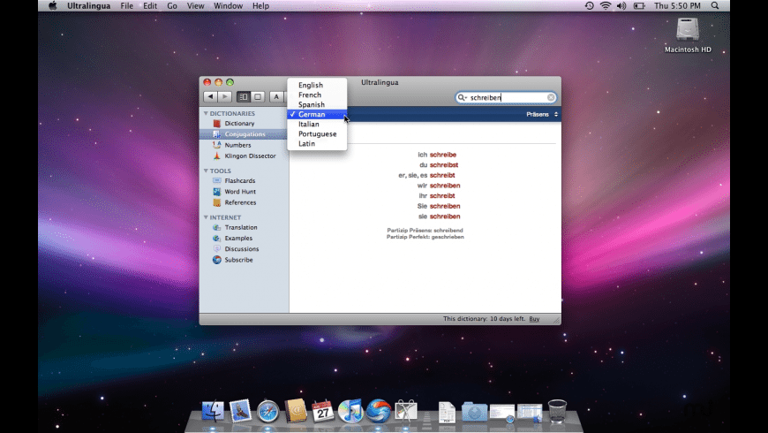Screen dimensions: 768x433
Task: Open Translation under Internet
Action: (240, 227)
